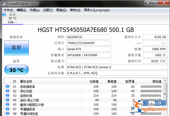The width and height of the screenshot is (170, 116).
Task: Click the 35 °C temperature button
Action: click(x=16, y=70)
